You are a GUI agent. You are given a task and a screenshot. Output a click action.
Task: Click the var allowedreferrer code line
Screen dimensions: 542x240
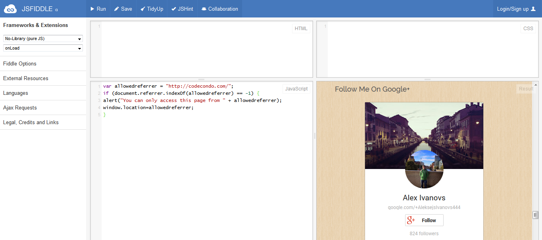[x=168, y=86]
